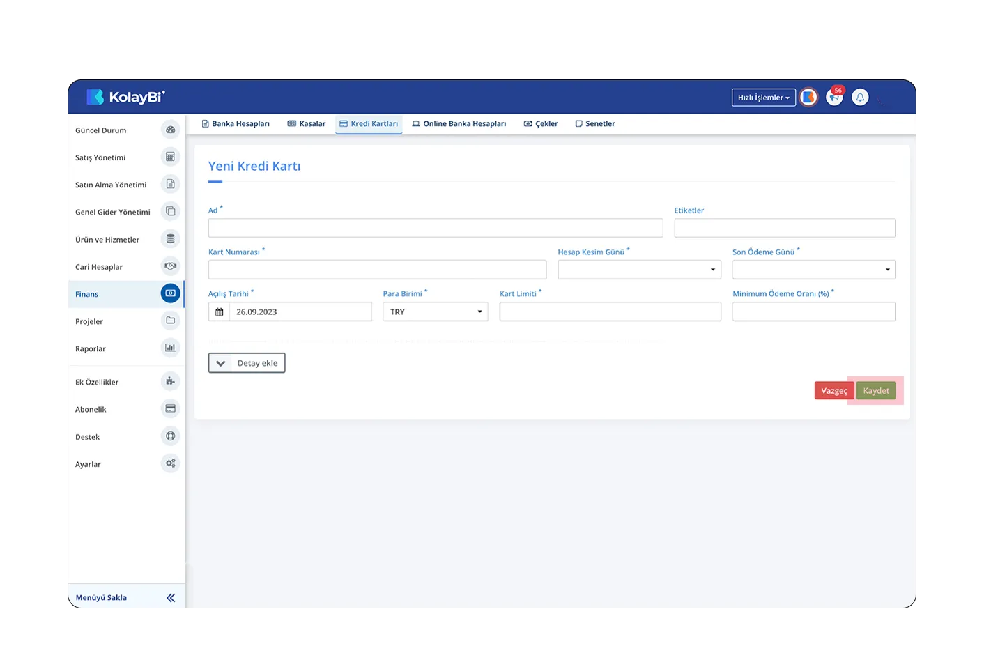The image size is (984, 669).
Task: Click the Satın Alma Yönetimi document icon
Action: (170, 184)
